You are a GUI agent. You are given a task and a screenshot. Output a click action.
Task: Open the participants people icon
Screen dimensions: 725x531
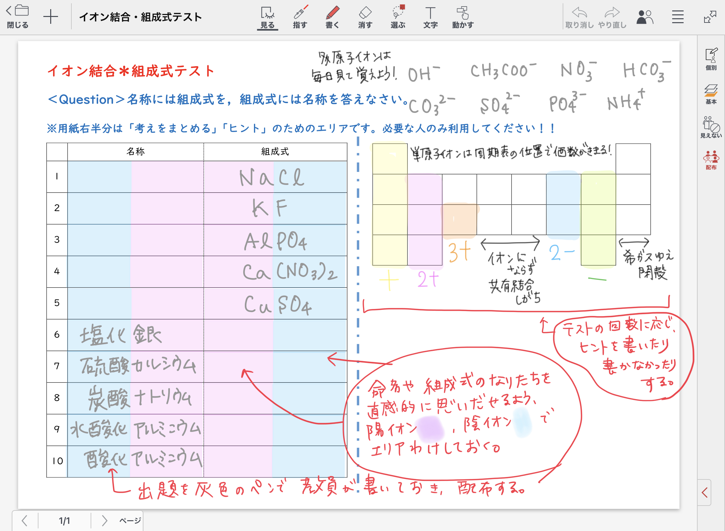coord(645,17)
